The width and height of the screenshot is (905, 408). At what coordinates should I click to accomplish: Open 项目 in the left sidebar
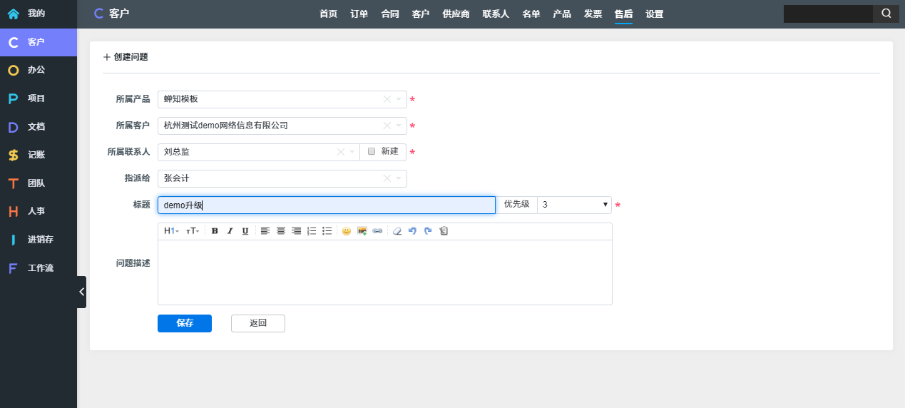(x=36, y=98)
